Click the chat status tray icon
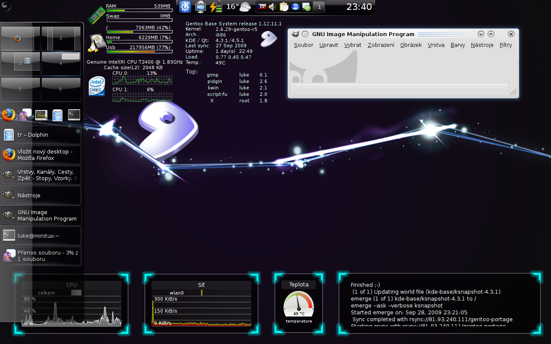Viewport: 551px width, 344px height. [x=306, y=6]
